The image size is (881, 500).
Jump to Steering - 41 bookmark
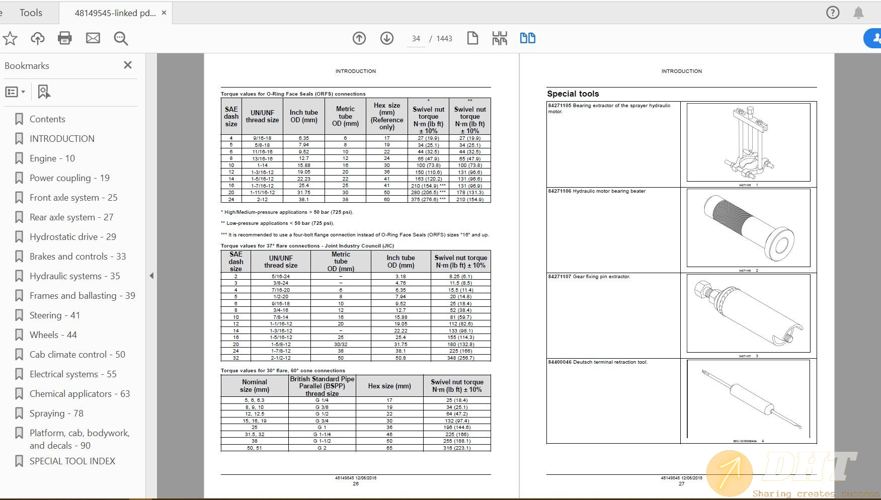(55, 315)
